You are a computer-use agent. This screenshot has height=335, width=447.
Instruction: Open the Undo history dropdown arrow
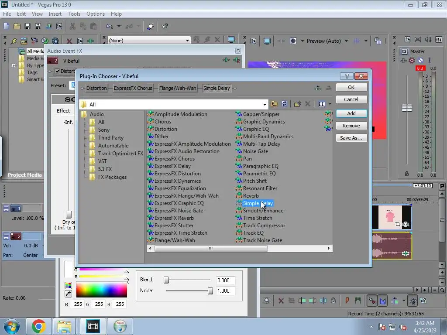(119, 26)
